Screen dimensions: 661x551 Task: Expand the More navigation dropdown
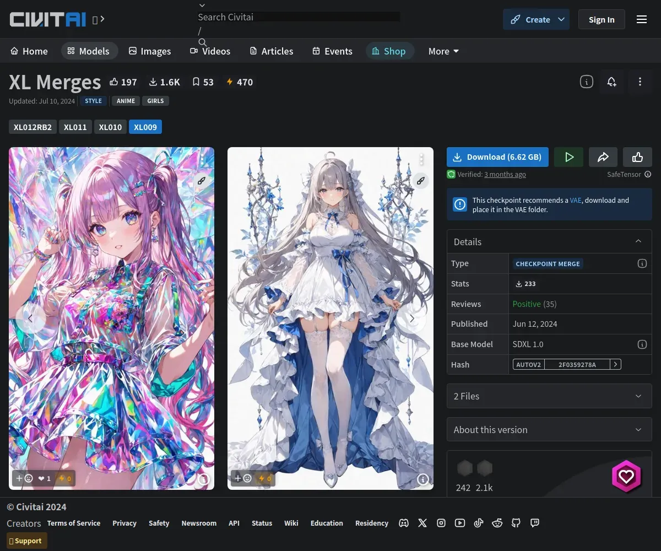coord(444,51)
